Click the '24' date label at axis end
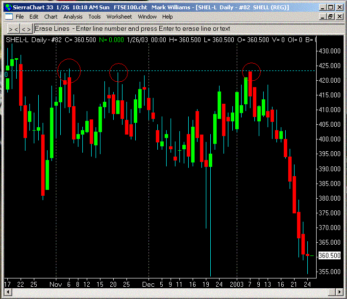Screen dimensions: 347x299 (x=307, y=284)
